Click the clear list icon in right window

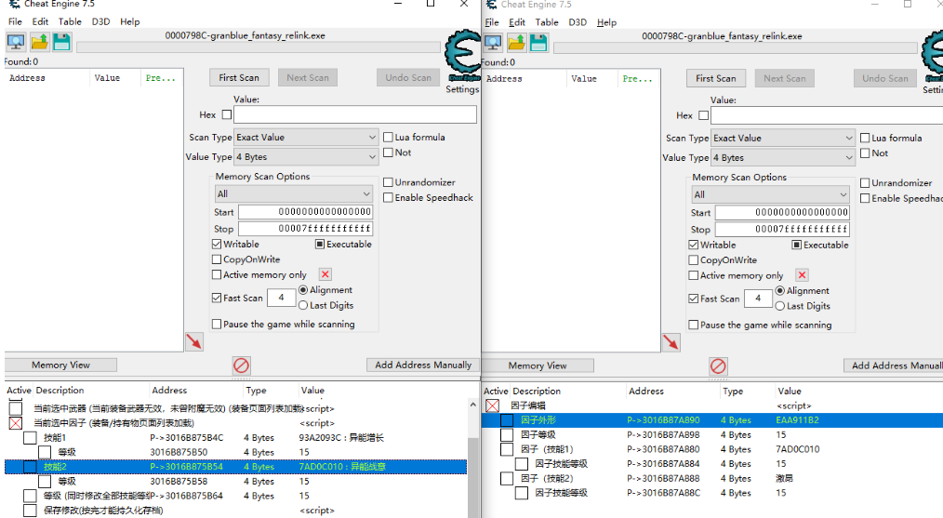(718, 365)
